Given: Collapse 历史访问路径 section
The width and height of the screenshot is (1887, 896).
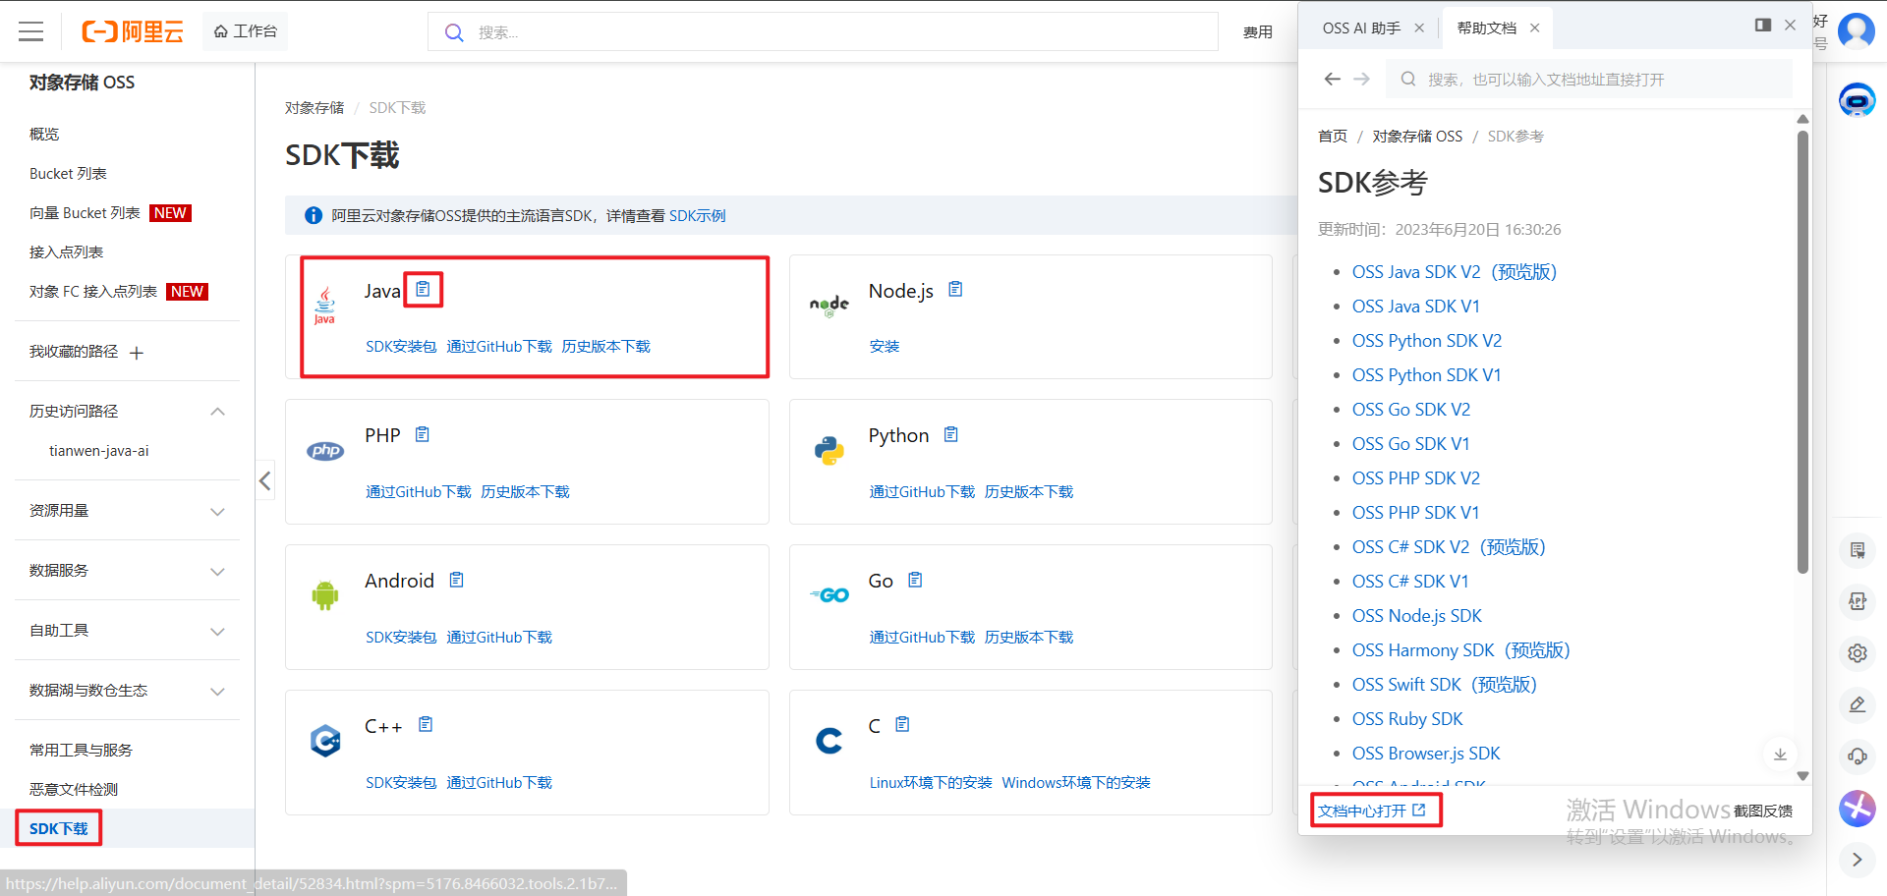Looking at the screenshot, I should coord(218,412).
